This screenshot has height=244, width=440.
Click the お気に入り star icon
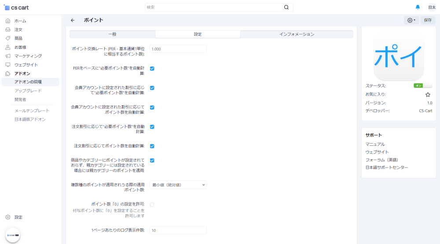pyautogui.click(x=428, y=95)
